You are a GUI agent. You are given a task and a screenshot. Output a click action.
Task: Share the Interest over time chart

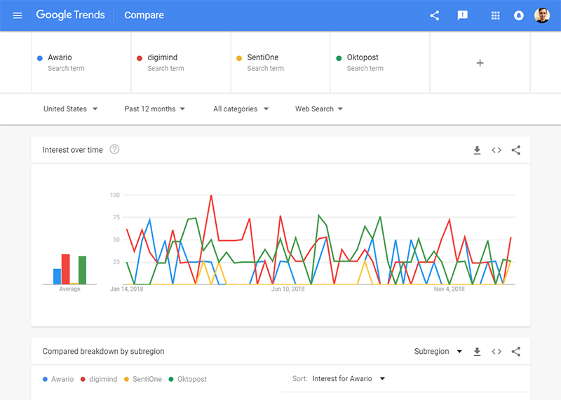coord(515,150)
